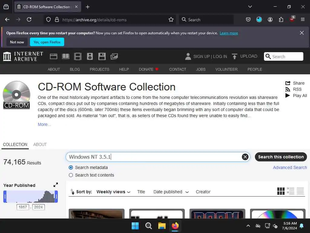Expand description with More link
This screenshot has width=310, height=233.
tap(44, 124)
